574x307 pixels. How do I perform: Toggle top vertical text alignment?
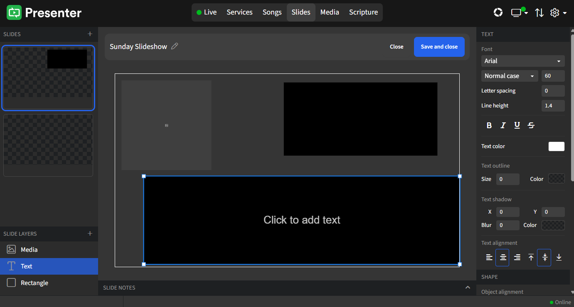pos(531,257)
